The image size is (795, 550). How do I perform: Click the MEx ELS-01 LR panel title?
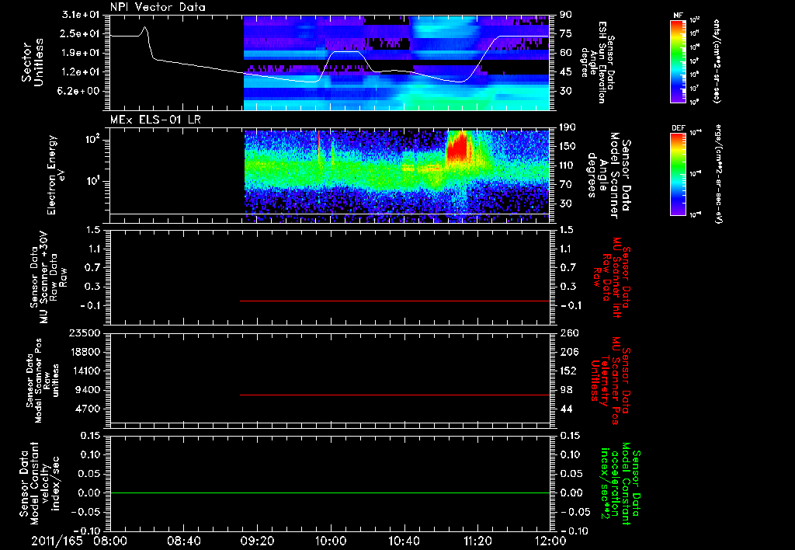tap(155, 120)
